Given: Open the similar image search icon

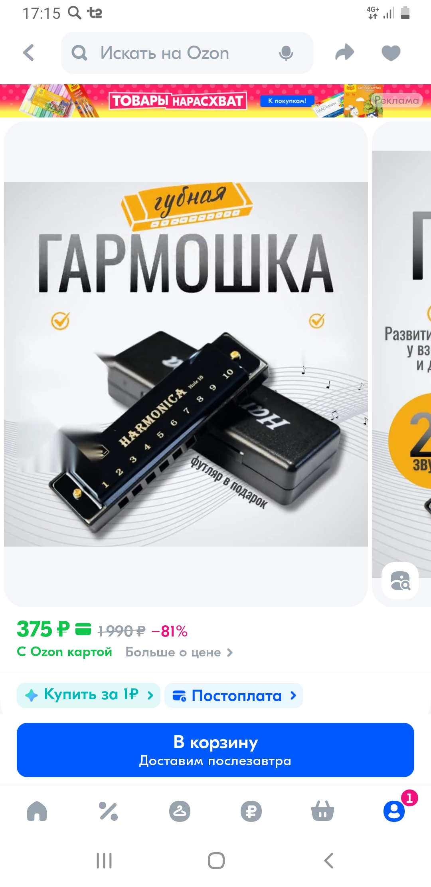Looking at the screenshot, I should pos(400,581).
